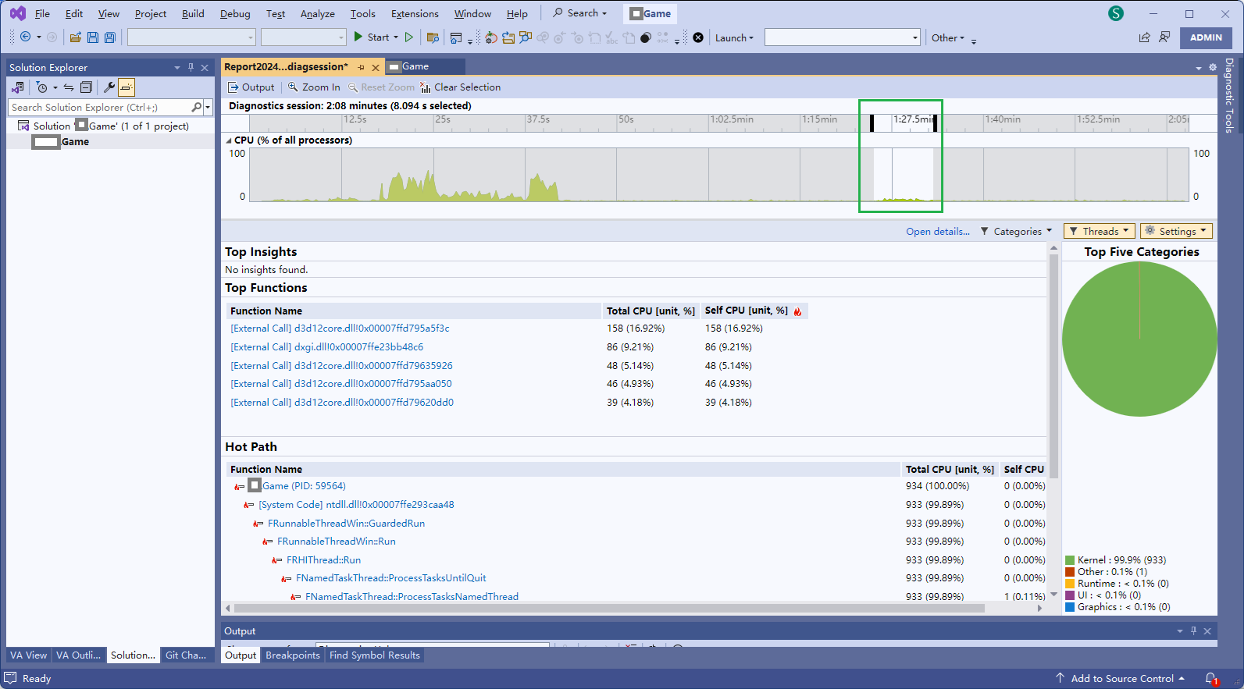This screenshot has width=1244, height=689.
Task: Click the Search Solution Explorer input field
Action: click(100, 107)
